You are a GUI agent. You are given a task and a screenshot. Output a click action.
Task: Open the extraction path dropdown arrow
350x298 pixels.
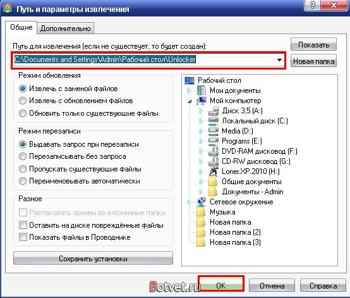pyautogui.click(x=279, y=60)
